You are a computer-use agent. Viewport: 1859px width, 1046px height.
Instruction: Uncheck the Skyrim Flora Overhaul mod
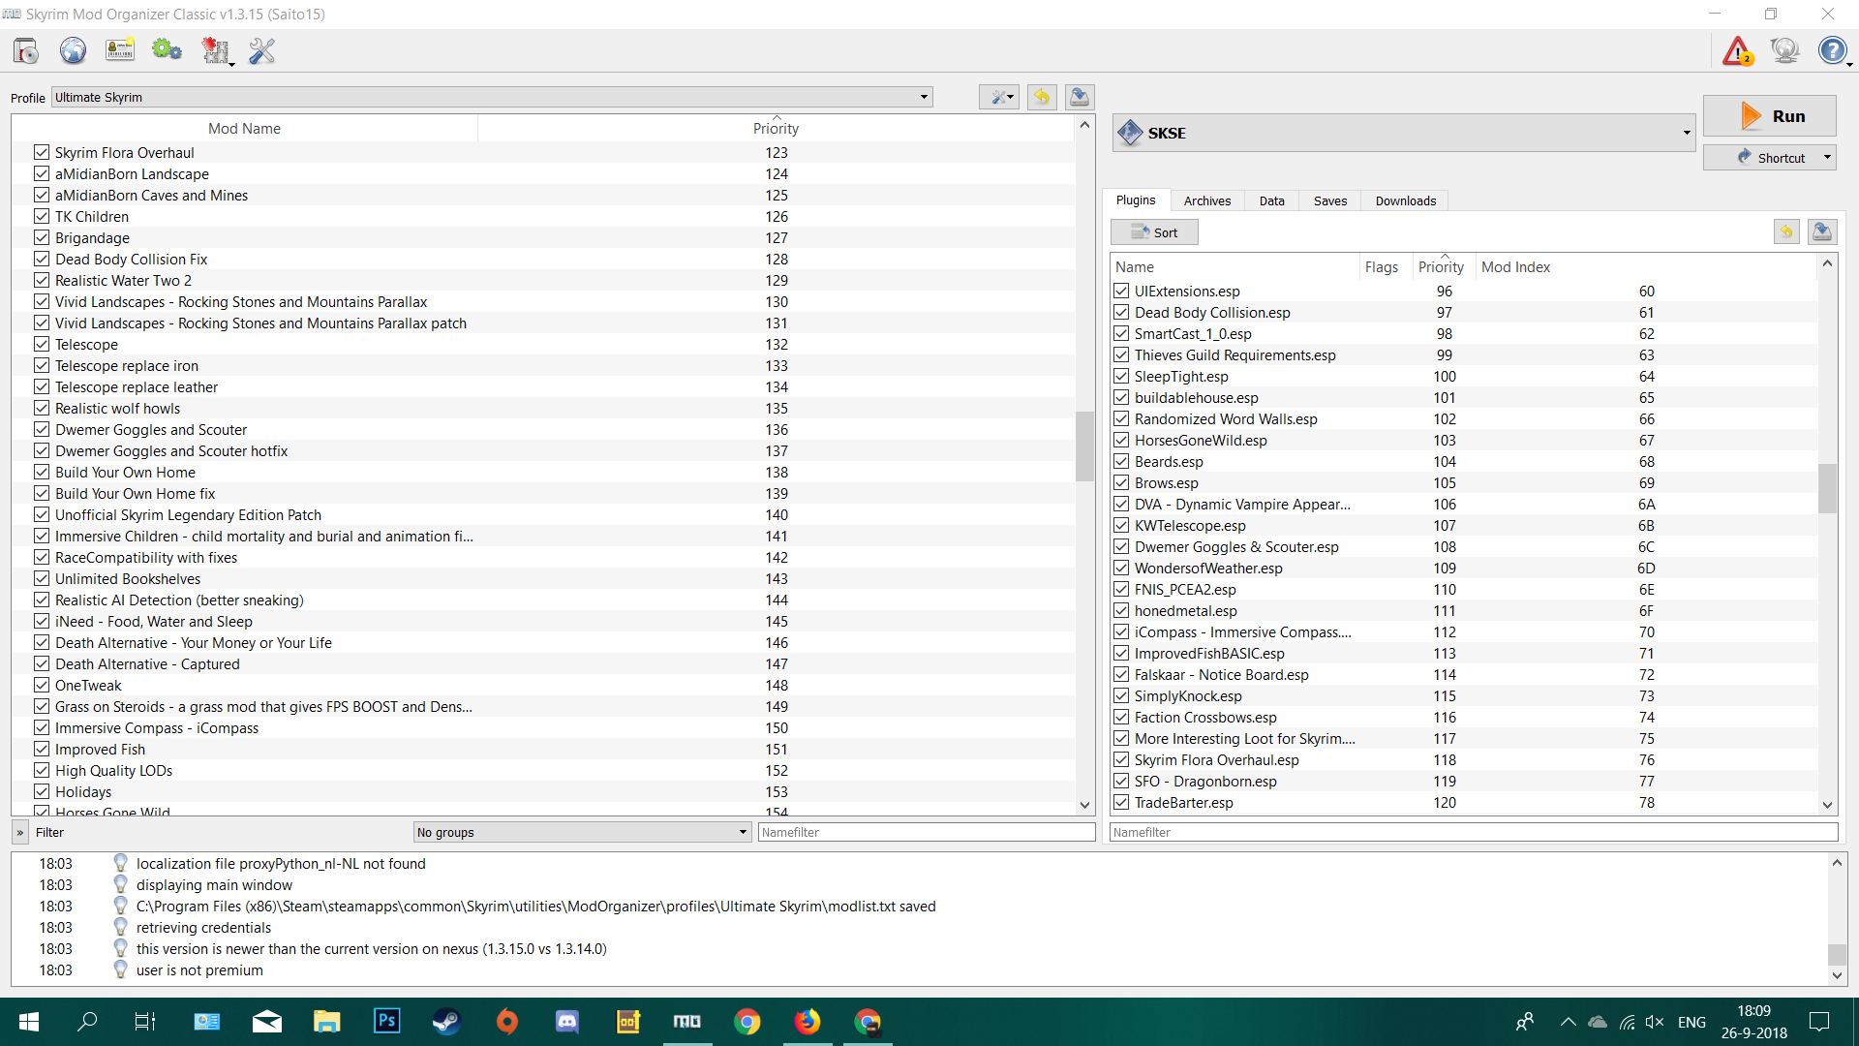pyautogui.click(x=42, y=152)
